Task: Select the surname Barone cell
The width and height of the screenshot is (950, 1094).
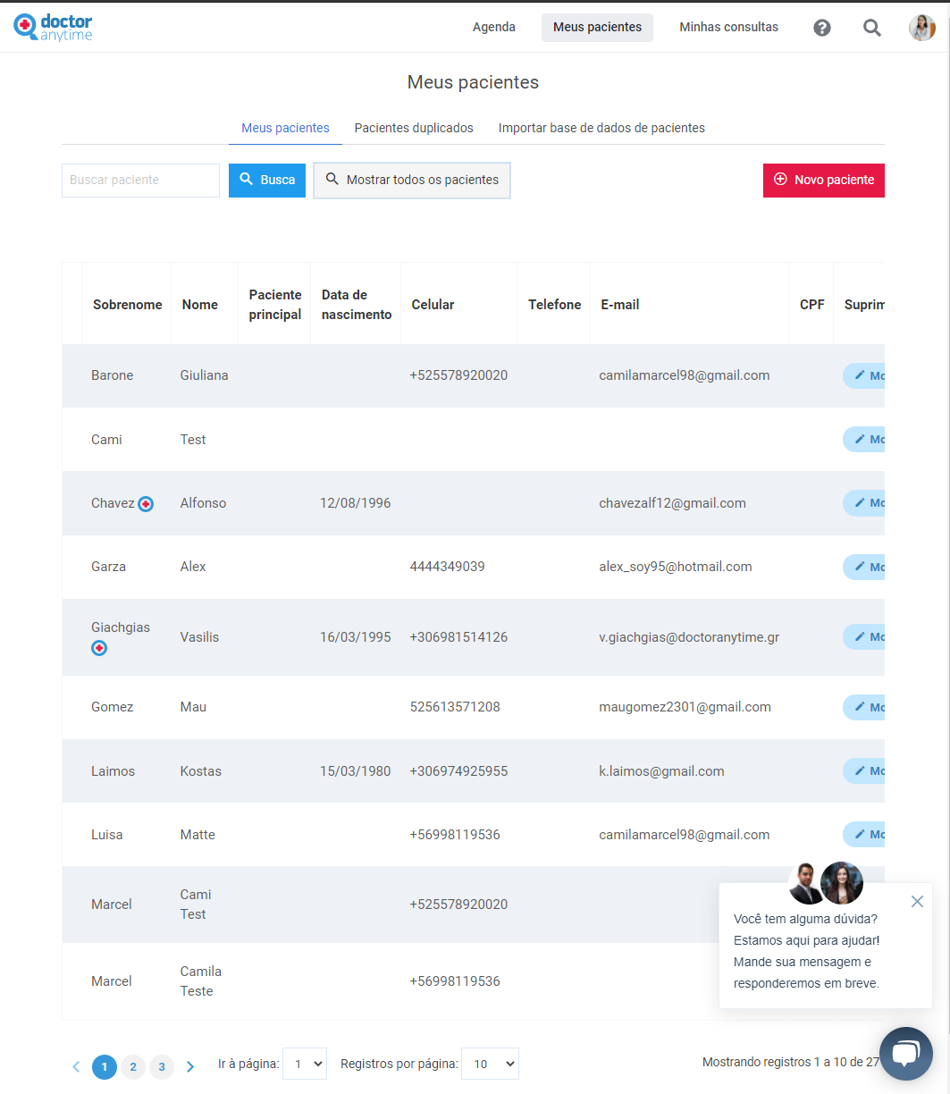Action: 113,375
